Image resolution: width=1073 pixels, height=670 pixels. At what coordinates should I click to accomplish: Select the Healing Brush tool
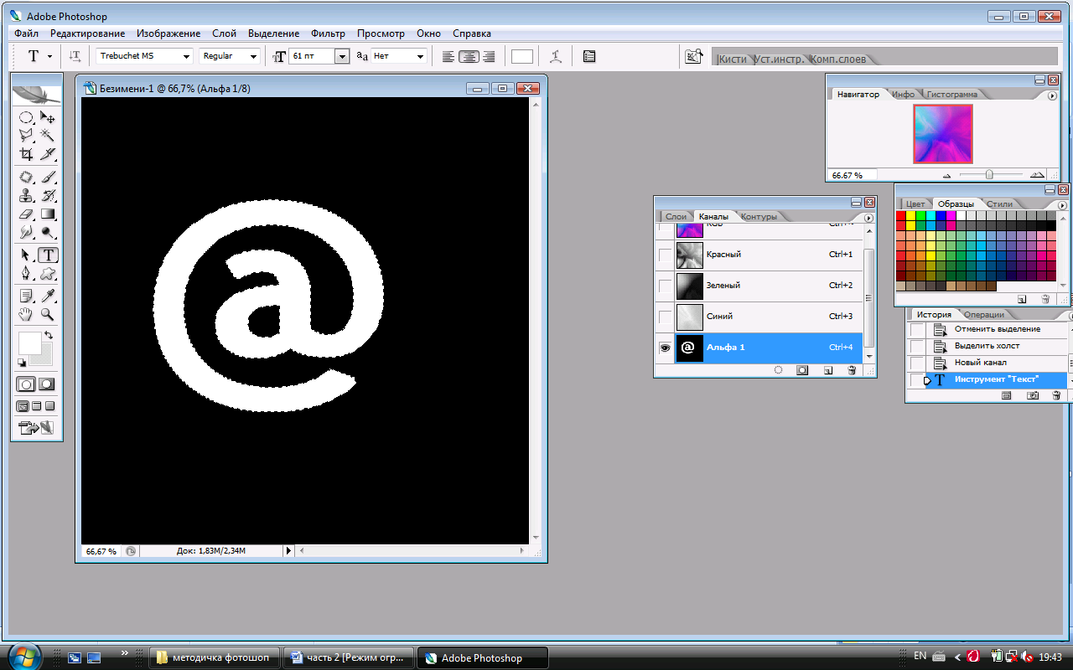(x=26, y=178)
